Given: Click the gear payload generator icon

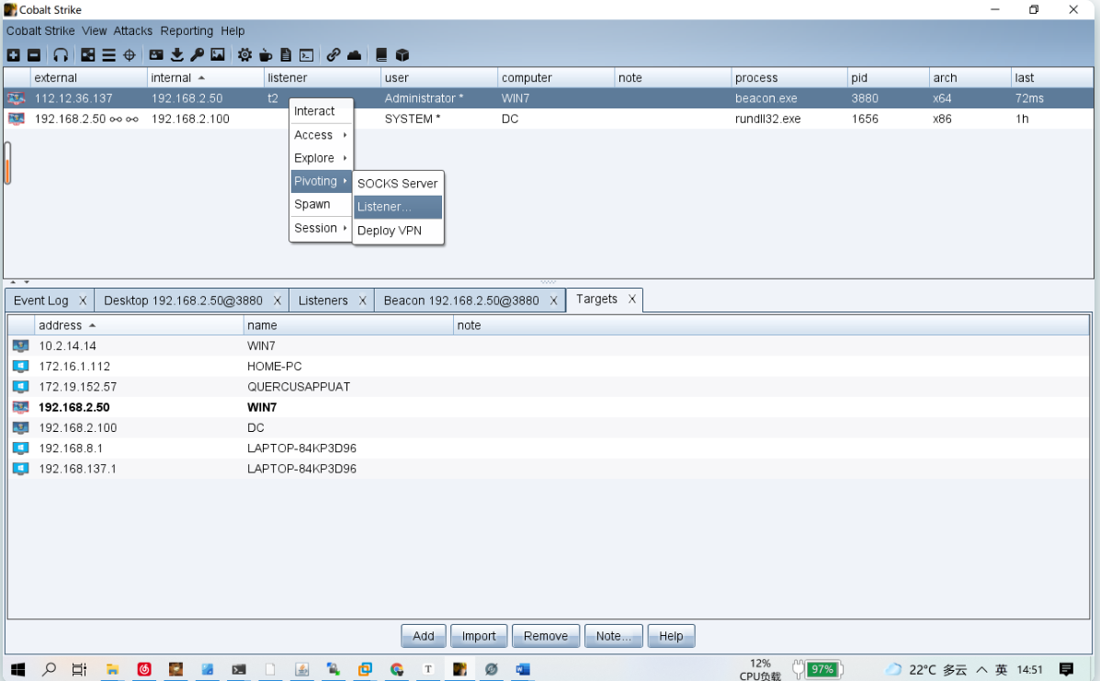Looking at the screenshot, I should click(244, 55).
